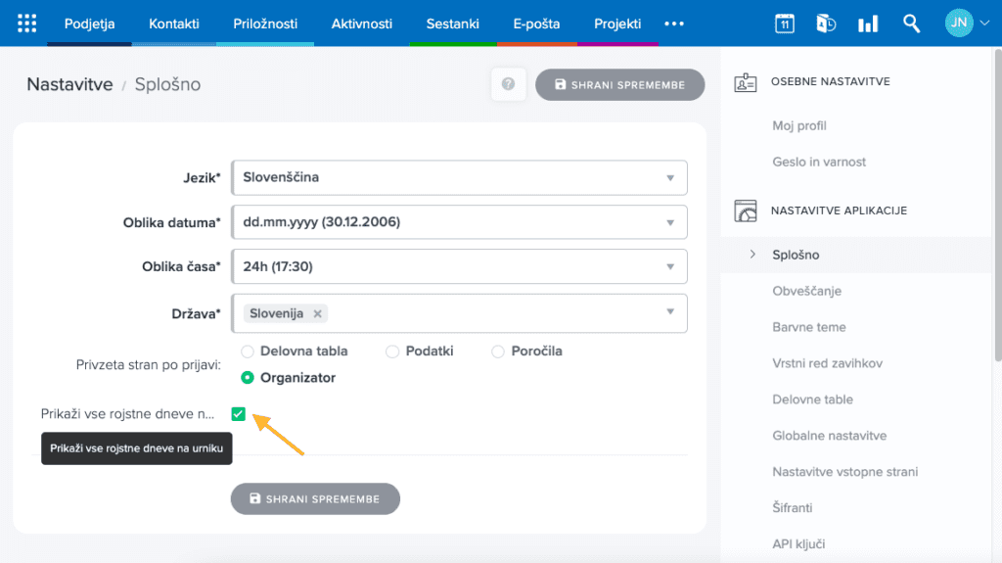Go to the Priložnosti tab
This screenshot has width=1002, height=563.
[265, 23]
